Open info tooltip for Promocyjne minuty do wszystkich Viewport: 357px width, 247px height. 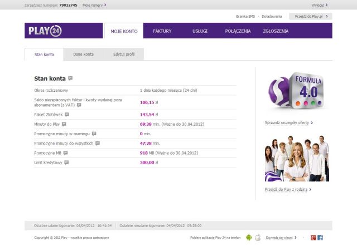pyautogui.click(x=98, y=144)
